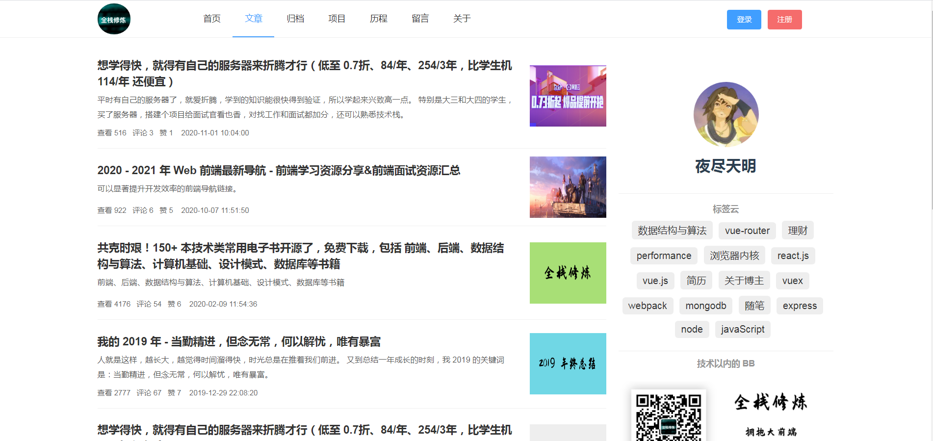Viewport: 933px width, 441px height.
Task: Select the react.js tag
Action: pyautogui.click(x=793, y=256)
